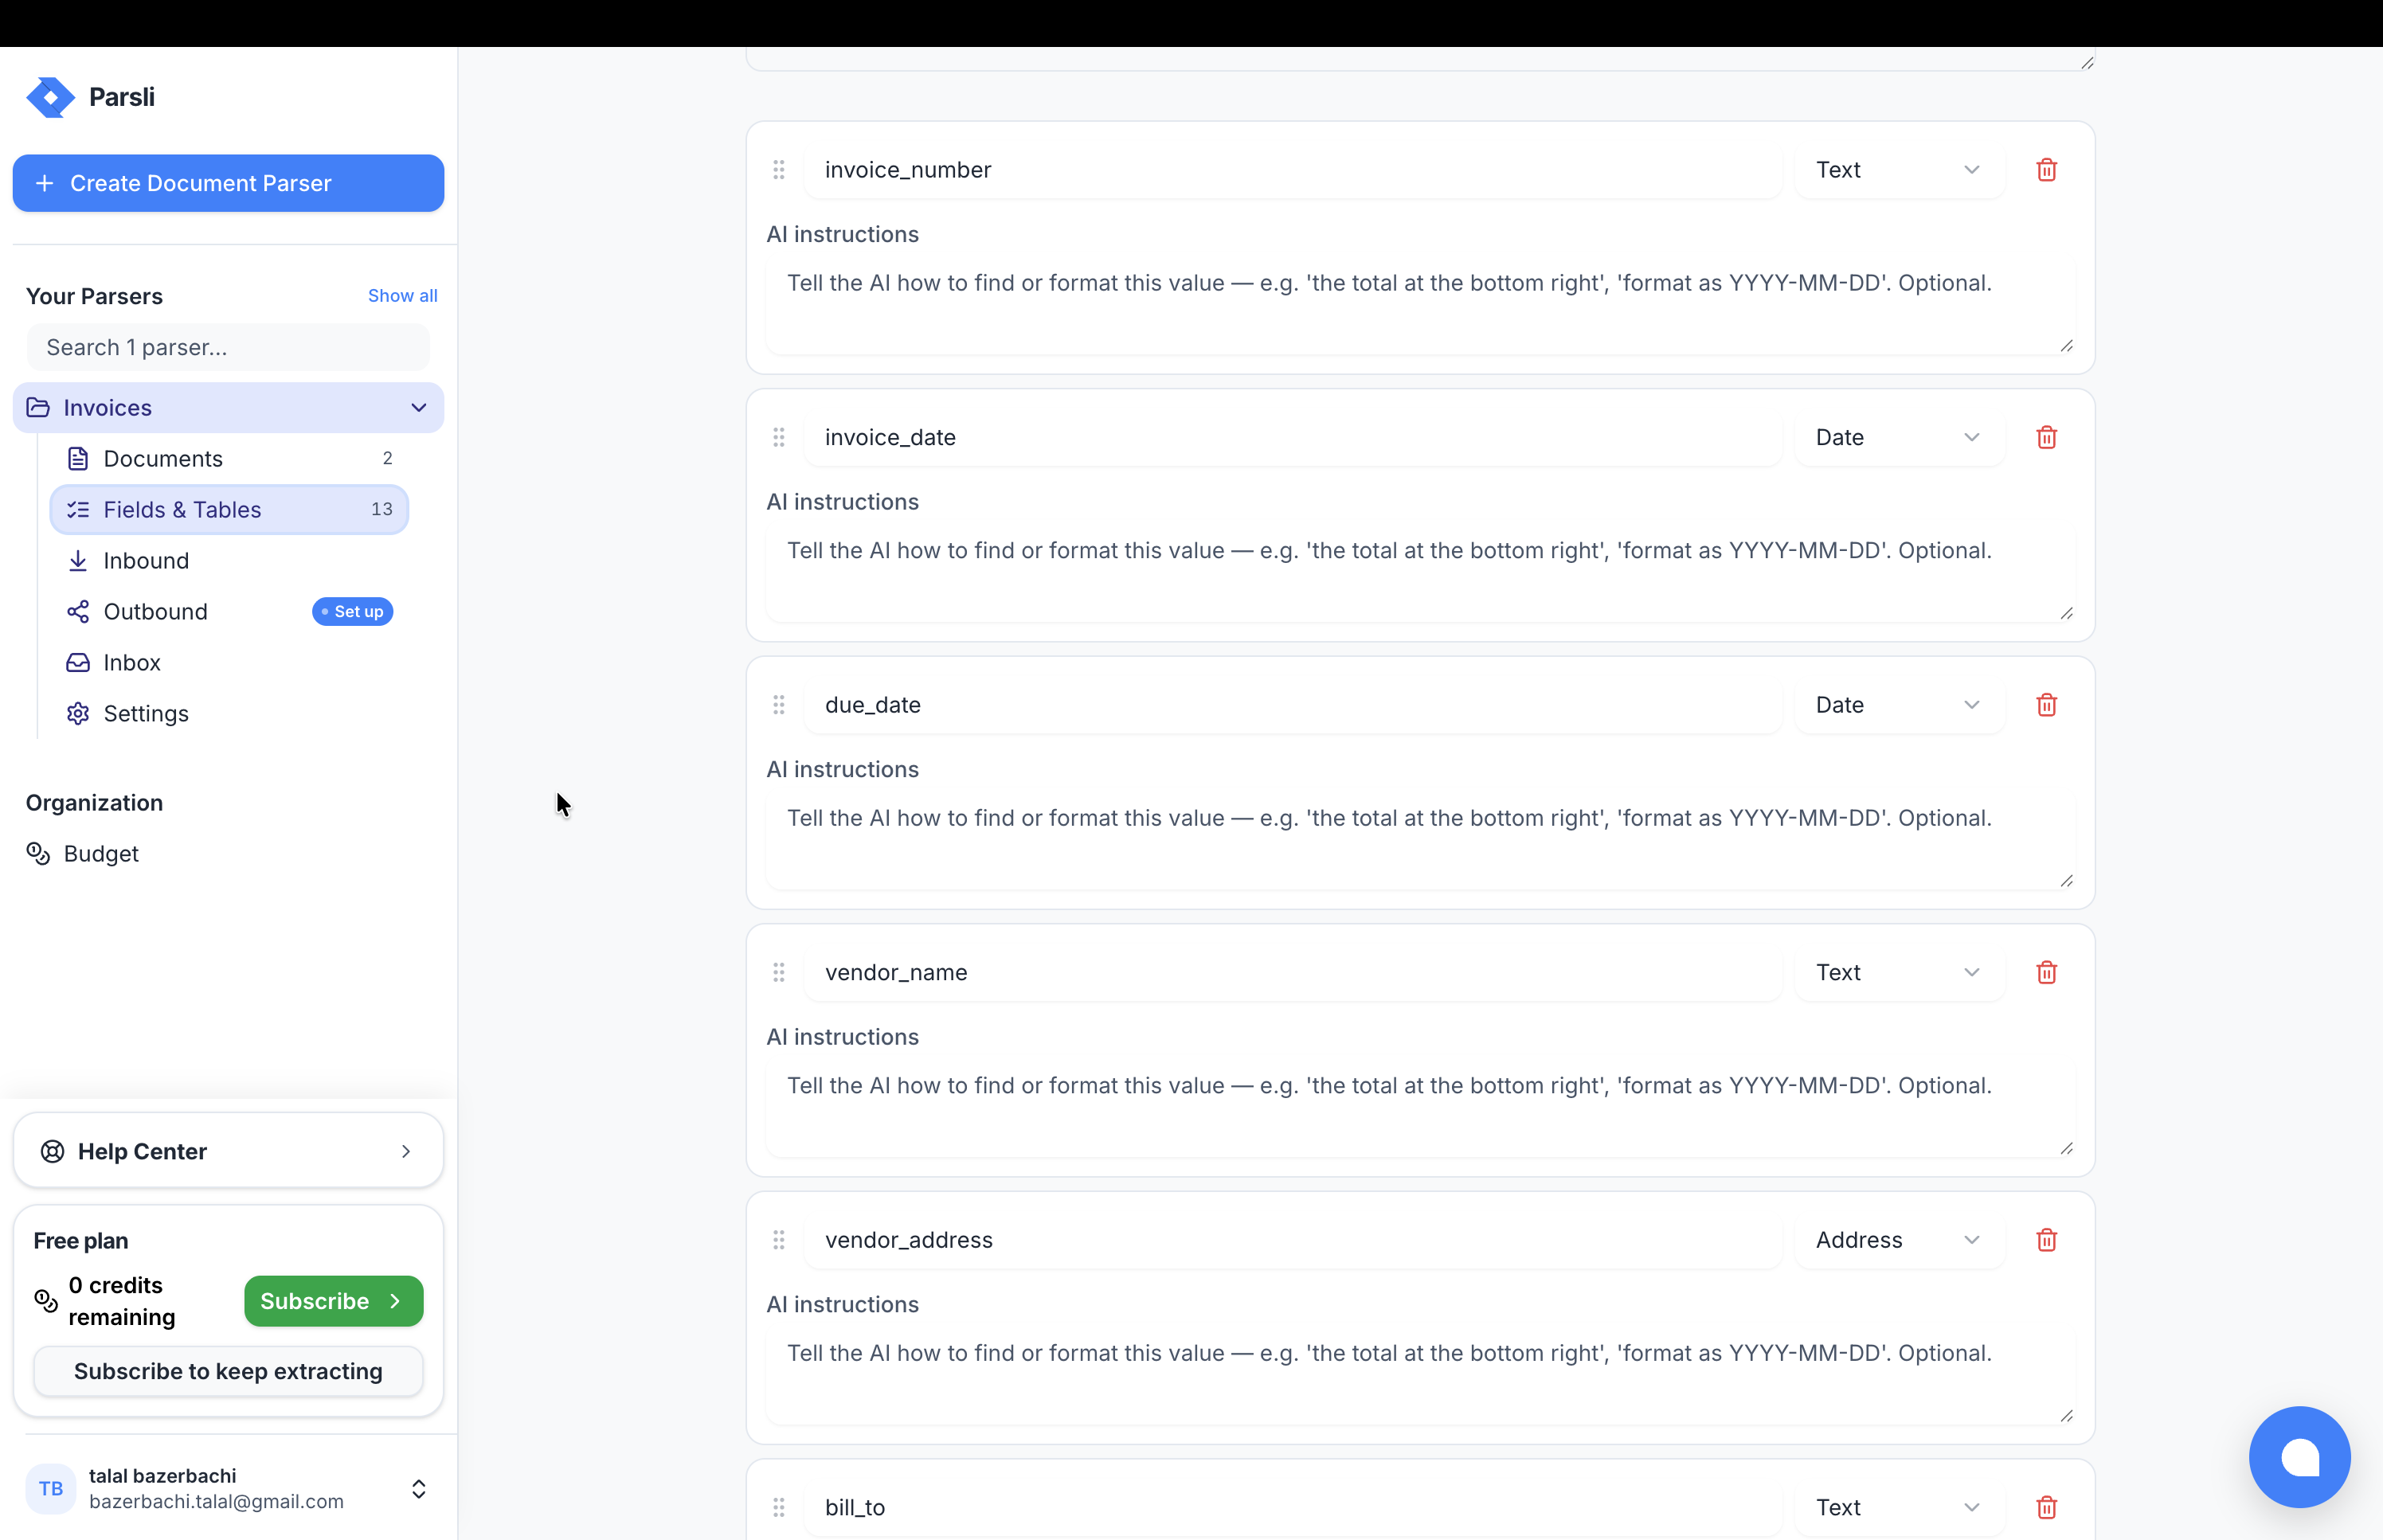Go to the Inbound section
The width and height of the screenshot is (2383, 1540).
[229, 561]
